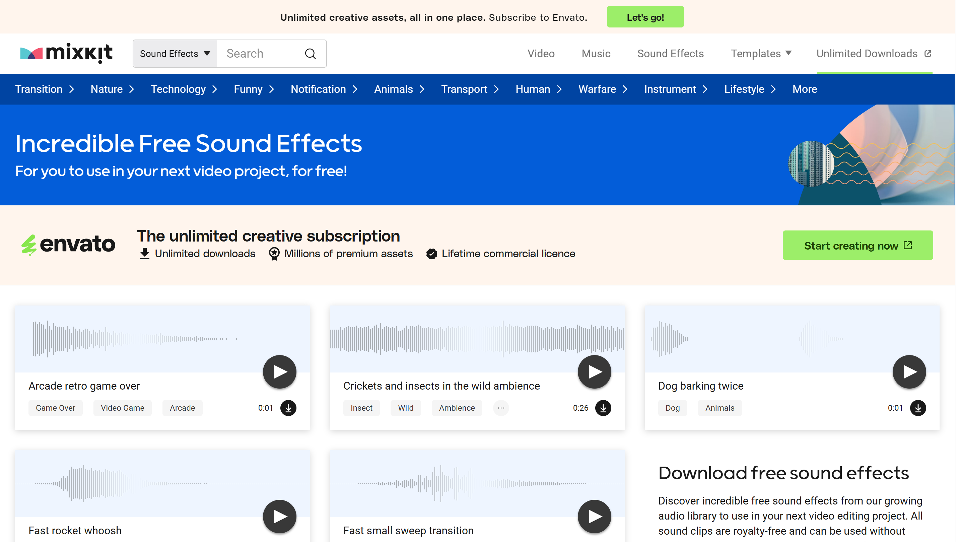The image size is (956, 542).
Task: Select the Insect tag
Action: tap(361, 408)
